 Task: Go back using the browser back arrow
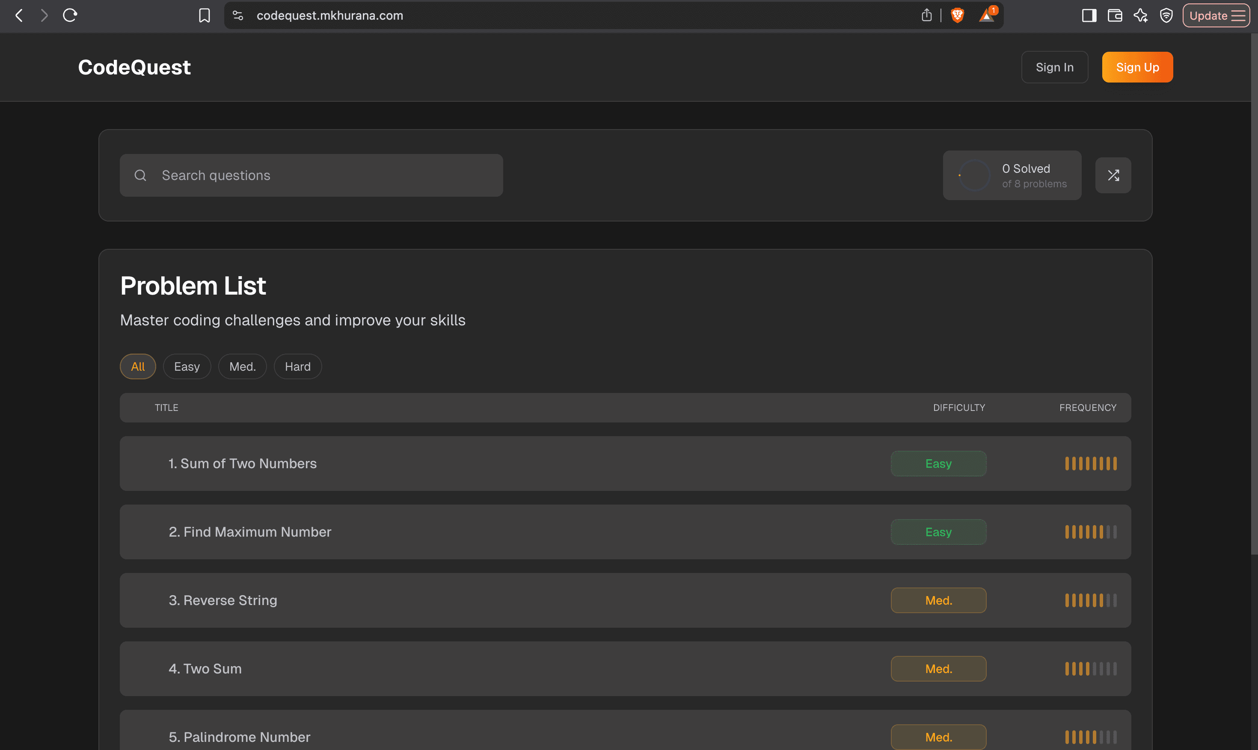19,15
